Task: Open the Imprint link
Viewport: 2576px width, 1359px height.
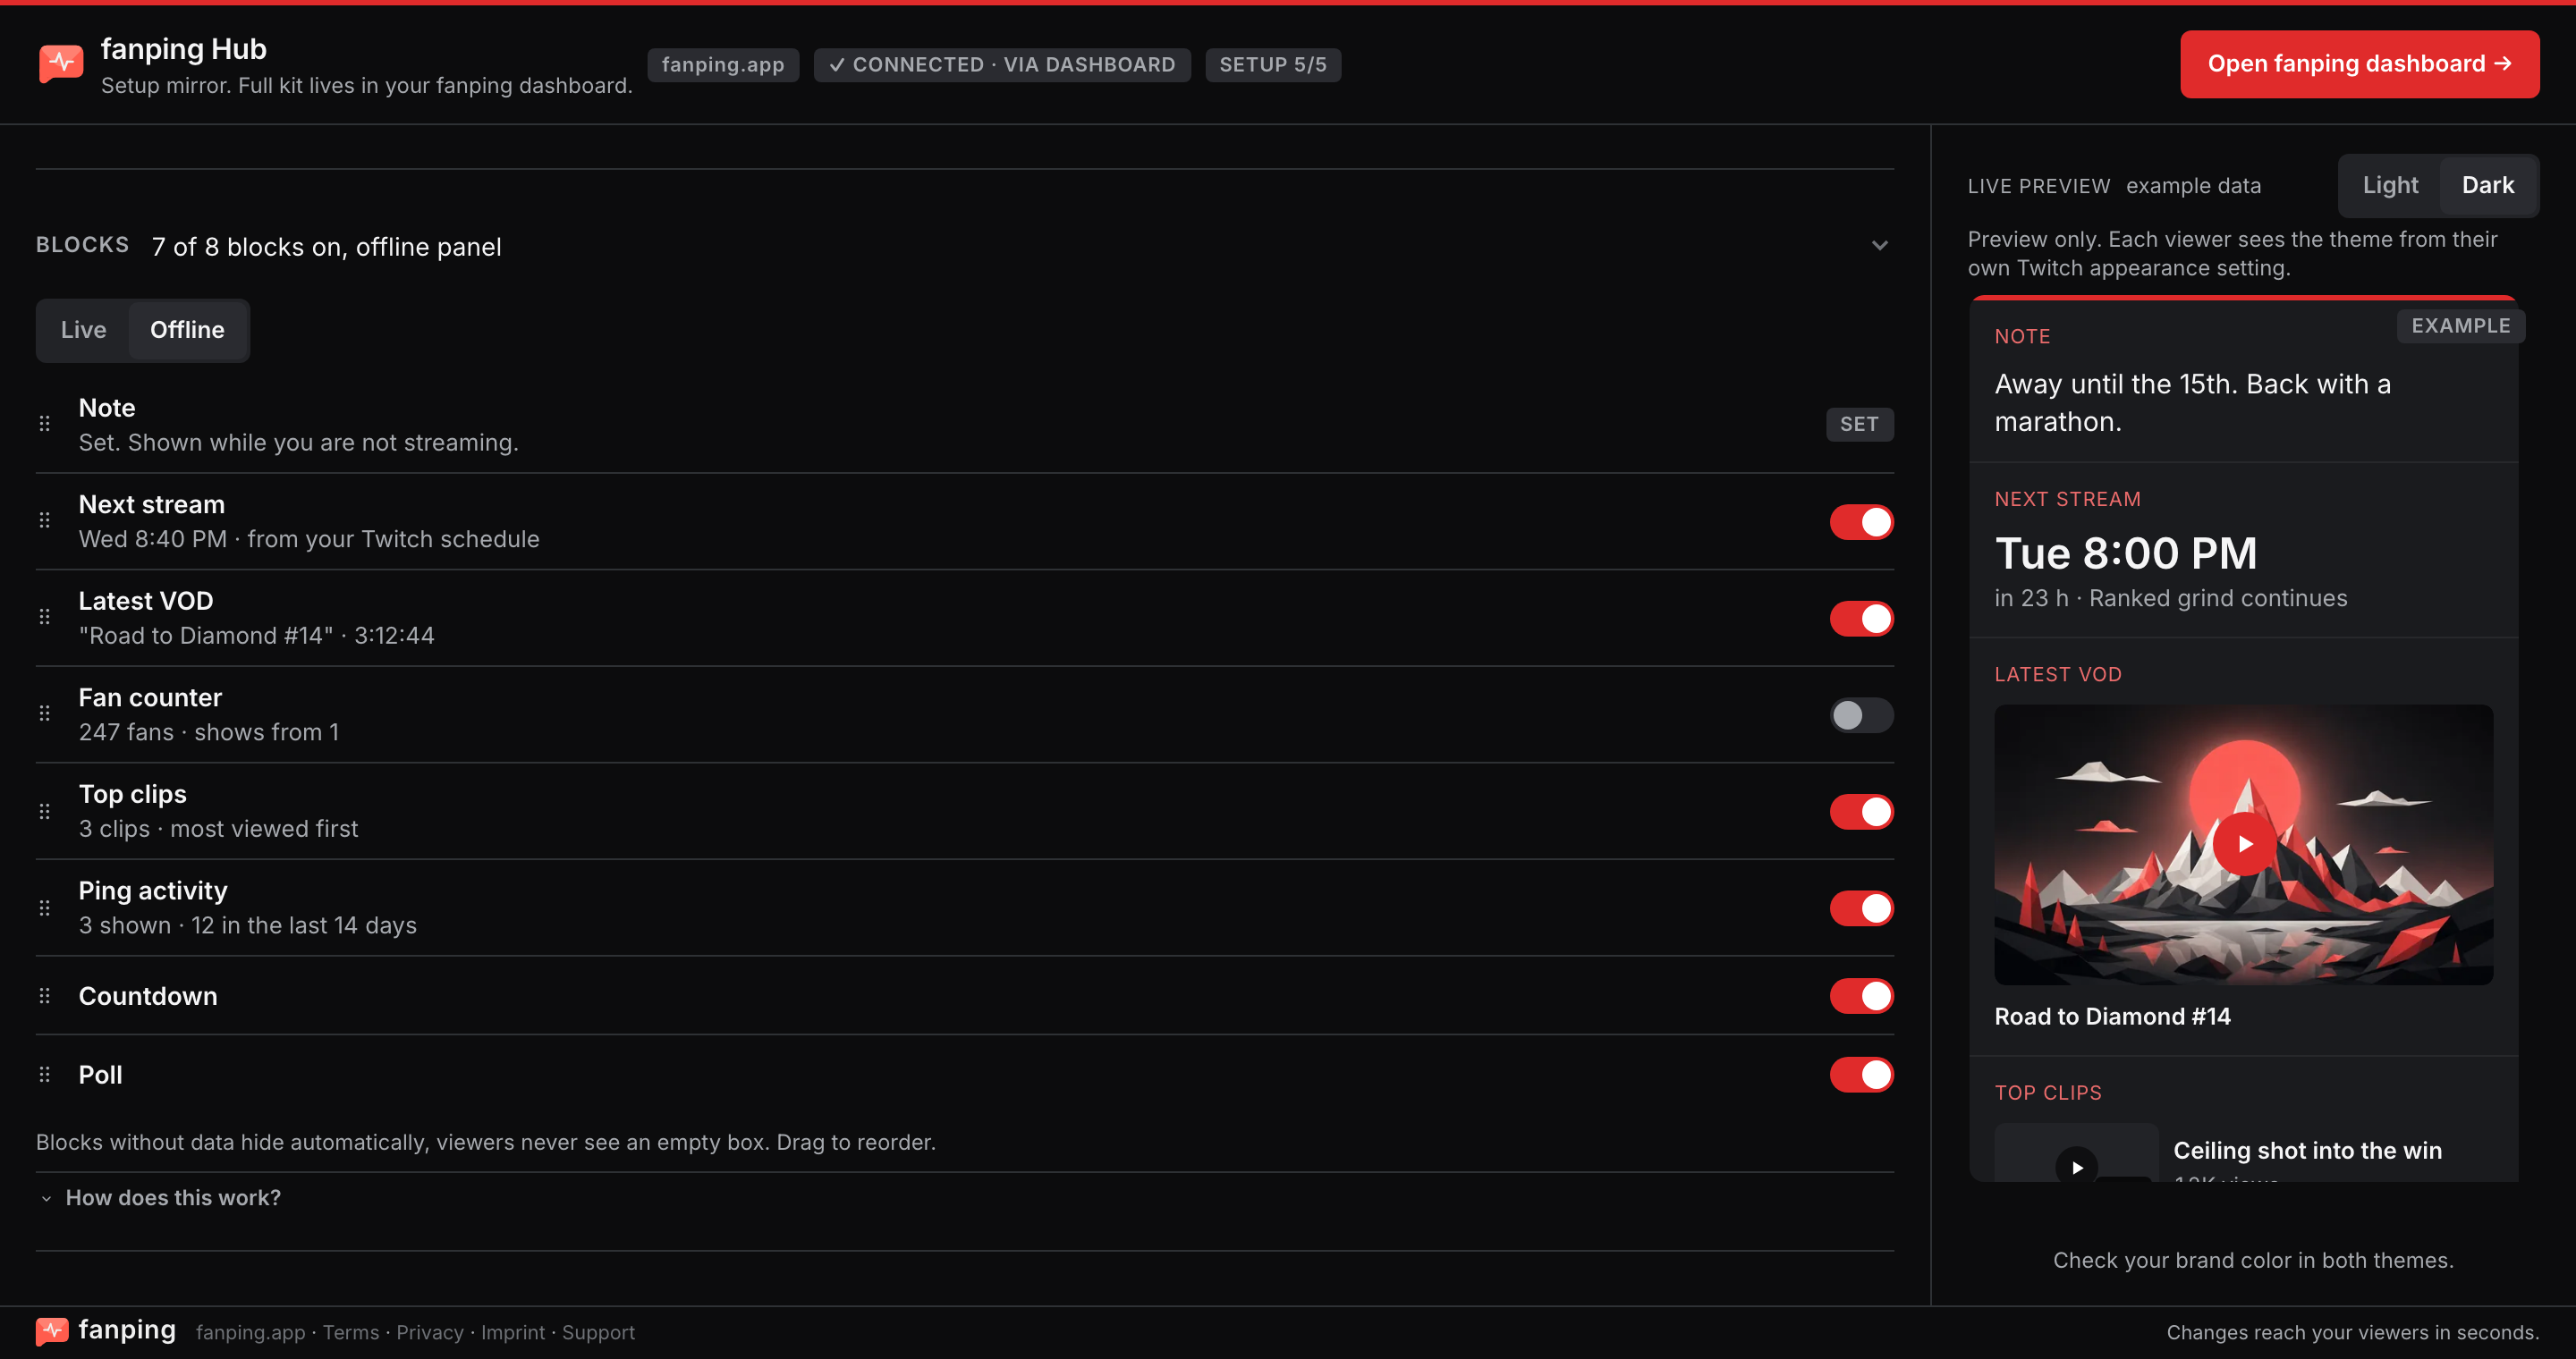Action: (x=513, y=1332)
